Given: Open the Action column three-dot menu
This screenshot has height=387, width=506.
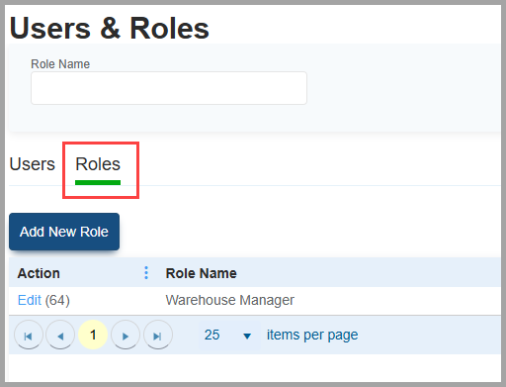Looking at the screenshot, I should pyautogui.click(x=146, y=273).
